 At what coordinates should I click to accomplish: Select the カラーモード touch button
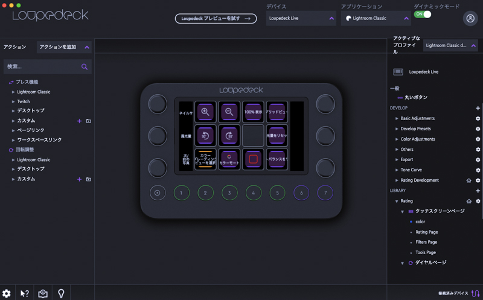229,159
